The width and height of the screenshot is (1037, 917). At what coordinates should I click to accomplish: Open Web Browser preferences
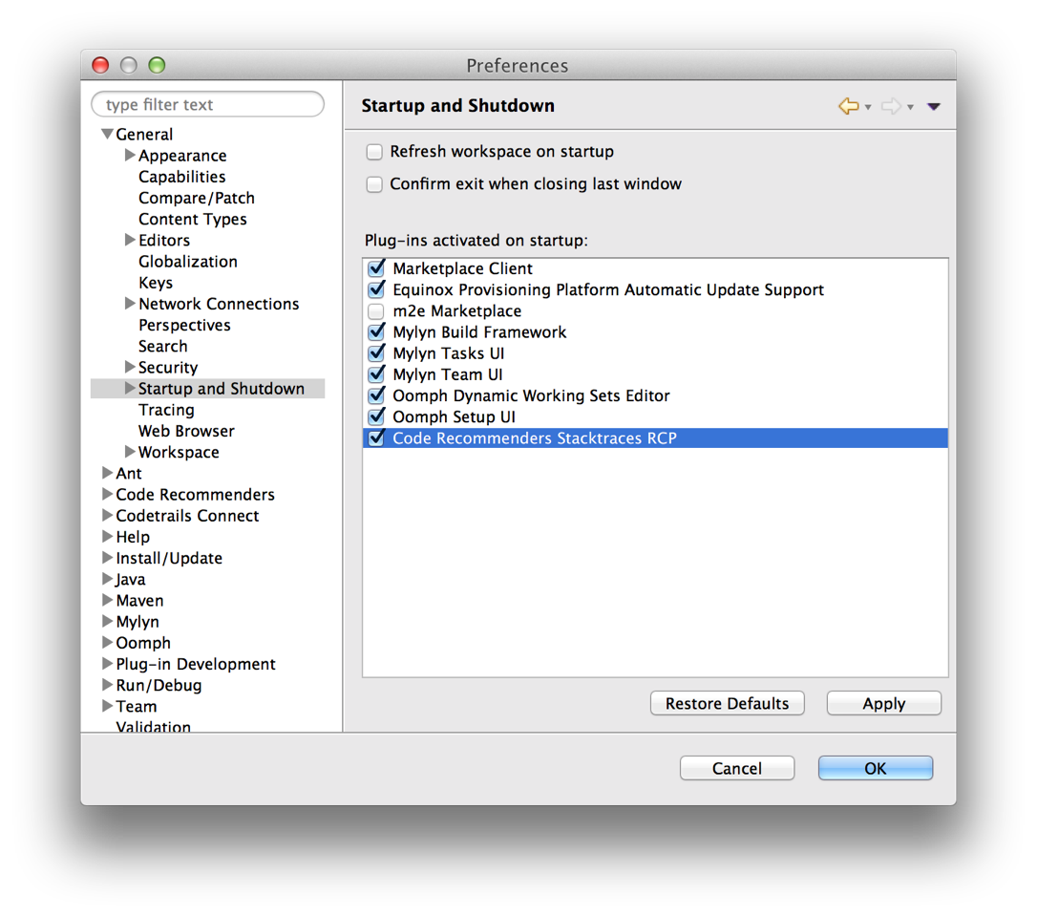coord(186,431)
